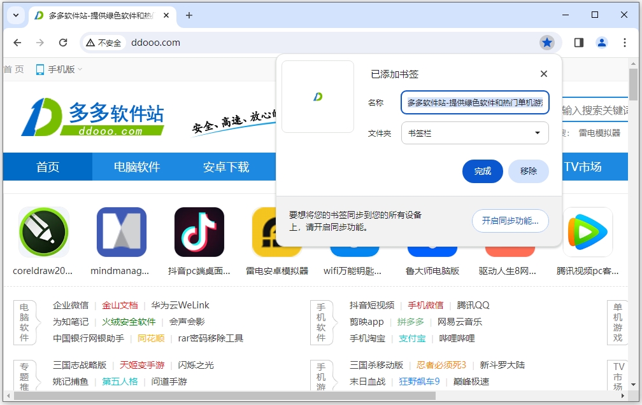Open the side panel icon
Image resolution: width=642 pixels, height=405 pixels.
pyautogui.click(x=578, y=43)
